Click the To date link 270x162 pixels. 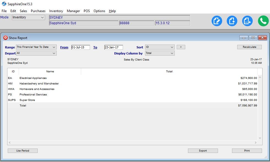95,47
